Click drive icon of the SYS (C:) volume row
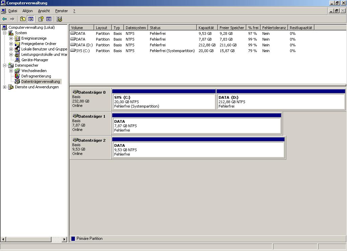The image size is (347, 251). [x=73, y=50]
